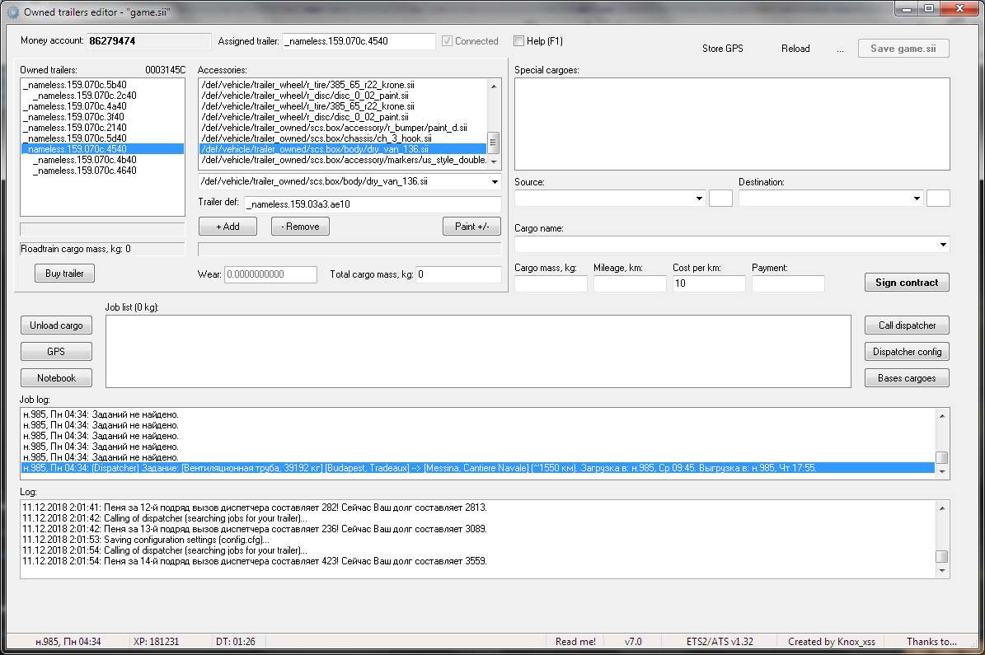Open the Notebook
The image size is (985, 655).
[x=56, y=378]
